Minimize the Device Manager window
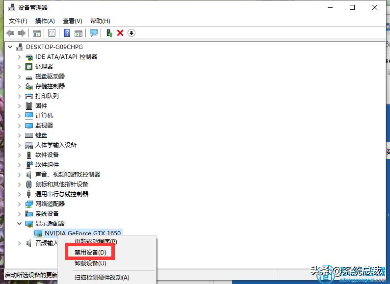This screenshot has width=390, height=284. click(x=330, y=7)
